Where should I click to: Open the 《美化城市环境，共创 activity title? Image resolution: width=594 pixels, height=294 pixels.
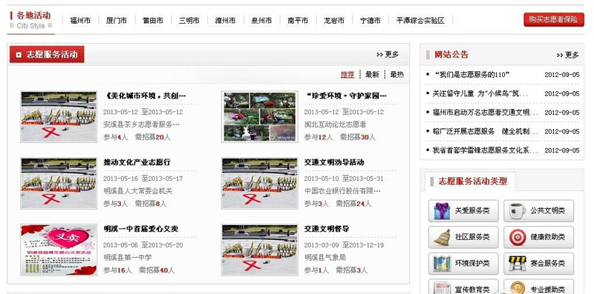(x=145, y=96)
